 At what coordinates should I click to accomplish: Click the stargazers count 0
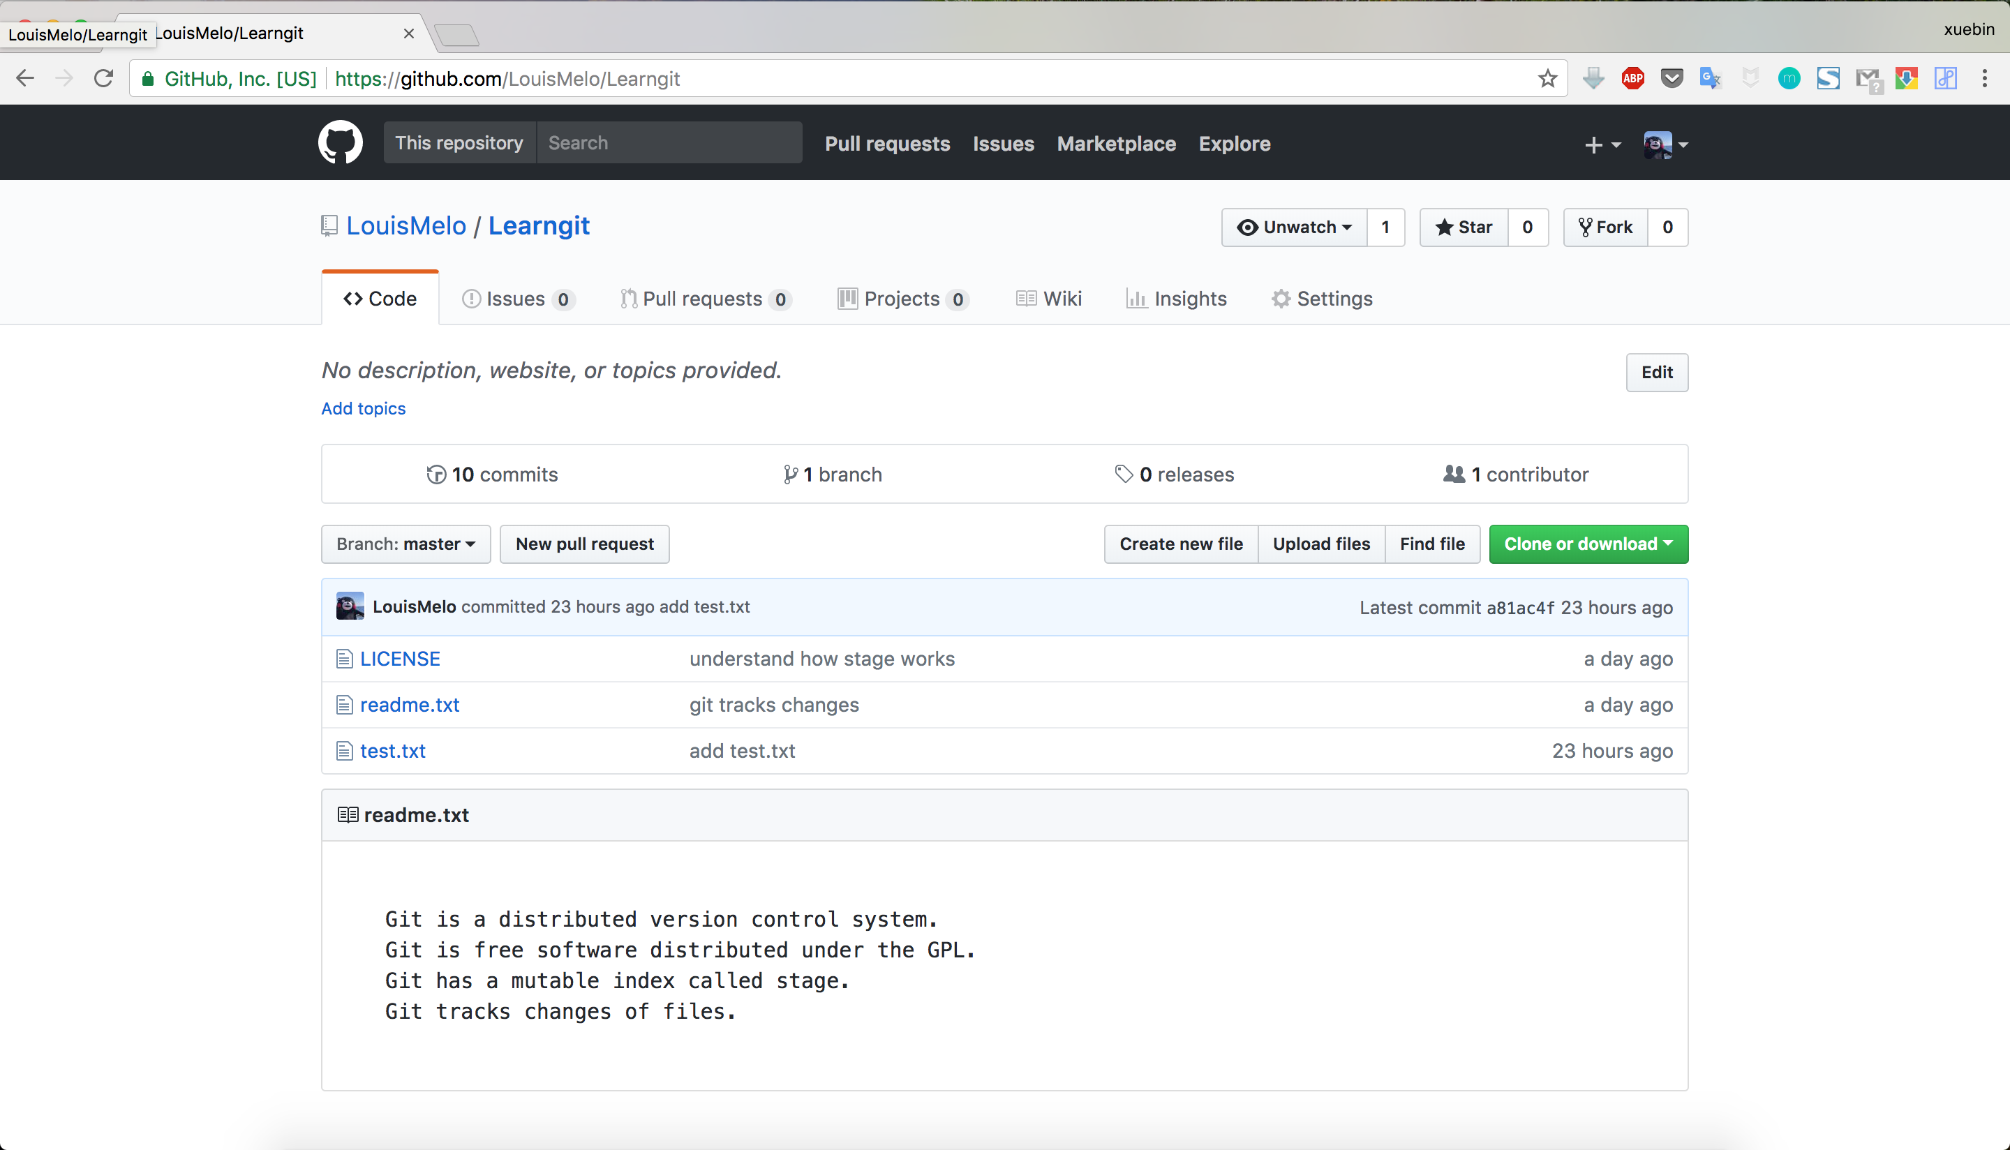pos(1528,227)
